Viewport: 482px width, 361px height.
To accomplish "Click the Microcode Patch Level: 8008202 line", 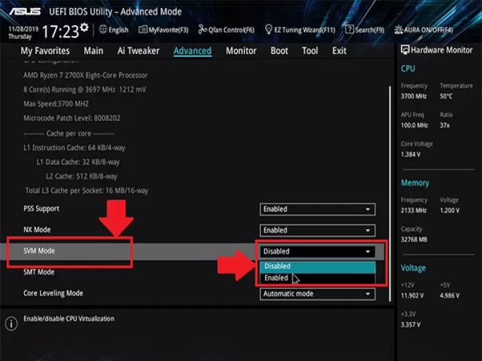I will [x=72, y=118].
